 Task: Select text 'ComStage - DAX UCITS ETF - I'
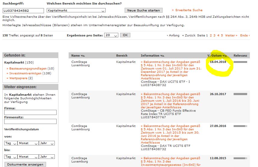tap(165, 82)
